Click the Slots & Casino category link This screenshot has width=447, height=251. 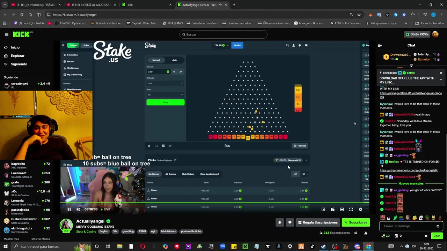pos(86,231)
